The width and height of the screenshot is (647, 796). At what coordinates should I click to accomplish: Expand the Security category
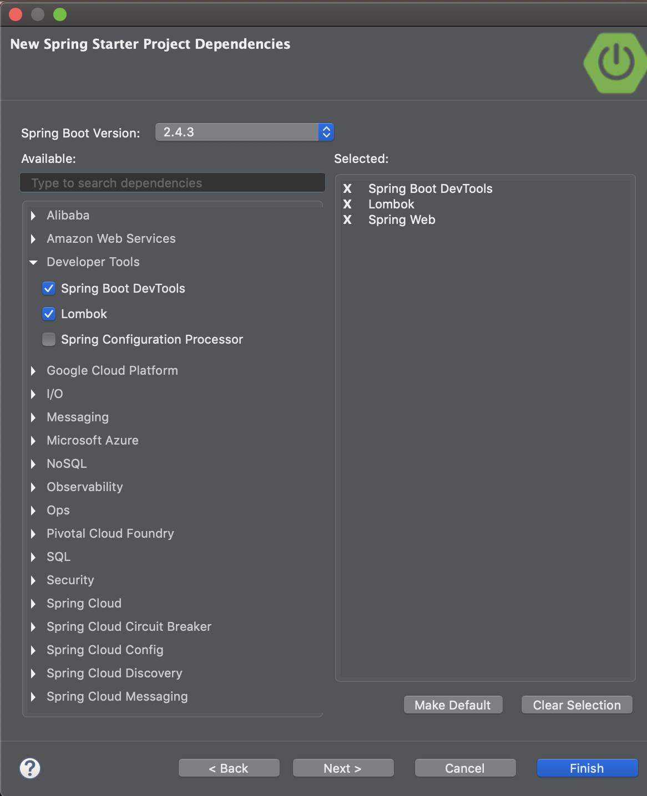33,580
